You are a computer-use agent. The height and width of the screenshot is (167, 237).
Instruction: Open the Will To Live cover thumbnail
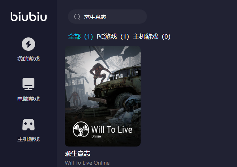103,96
